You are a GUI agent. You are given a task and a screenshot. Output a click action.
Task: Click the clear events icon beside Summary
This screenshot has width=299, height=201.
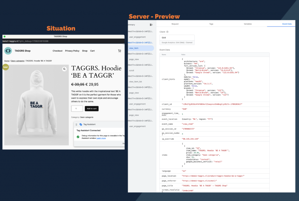coord(151,25)
